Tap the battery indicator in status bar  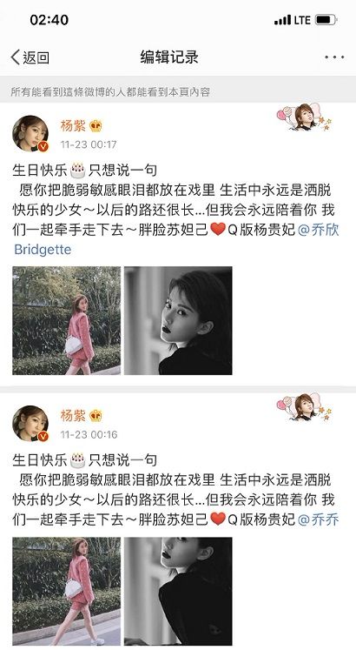pos(326,20)
